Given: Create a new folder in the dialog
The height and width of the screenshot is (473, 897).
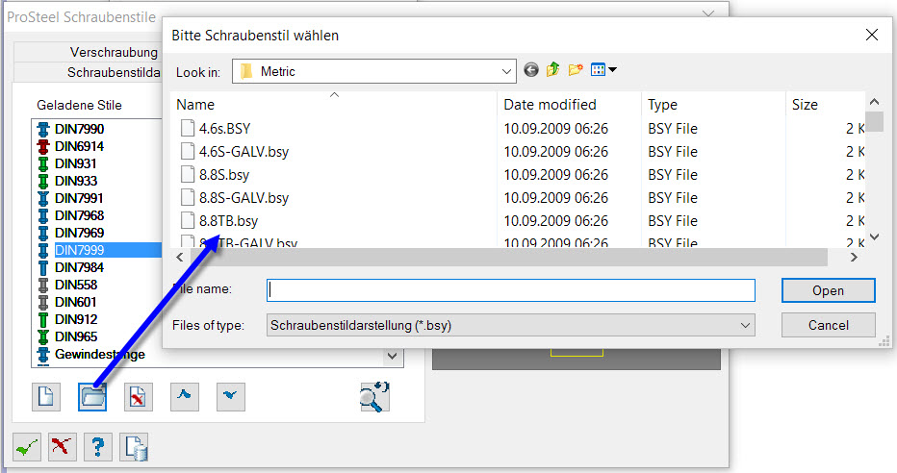Looking at the screenshot, I should 576,69.
